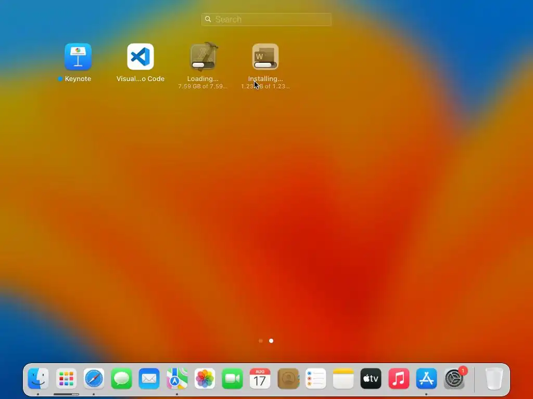Click the magnifier icon in Search field
533x399 pixels.
[x=208, y=19]
